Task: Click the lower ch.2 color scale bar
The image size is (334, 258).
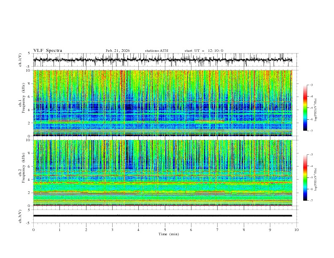Action: (305, 177)
